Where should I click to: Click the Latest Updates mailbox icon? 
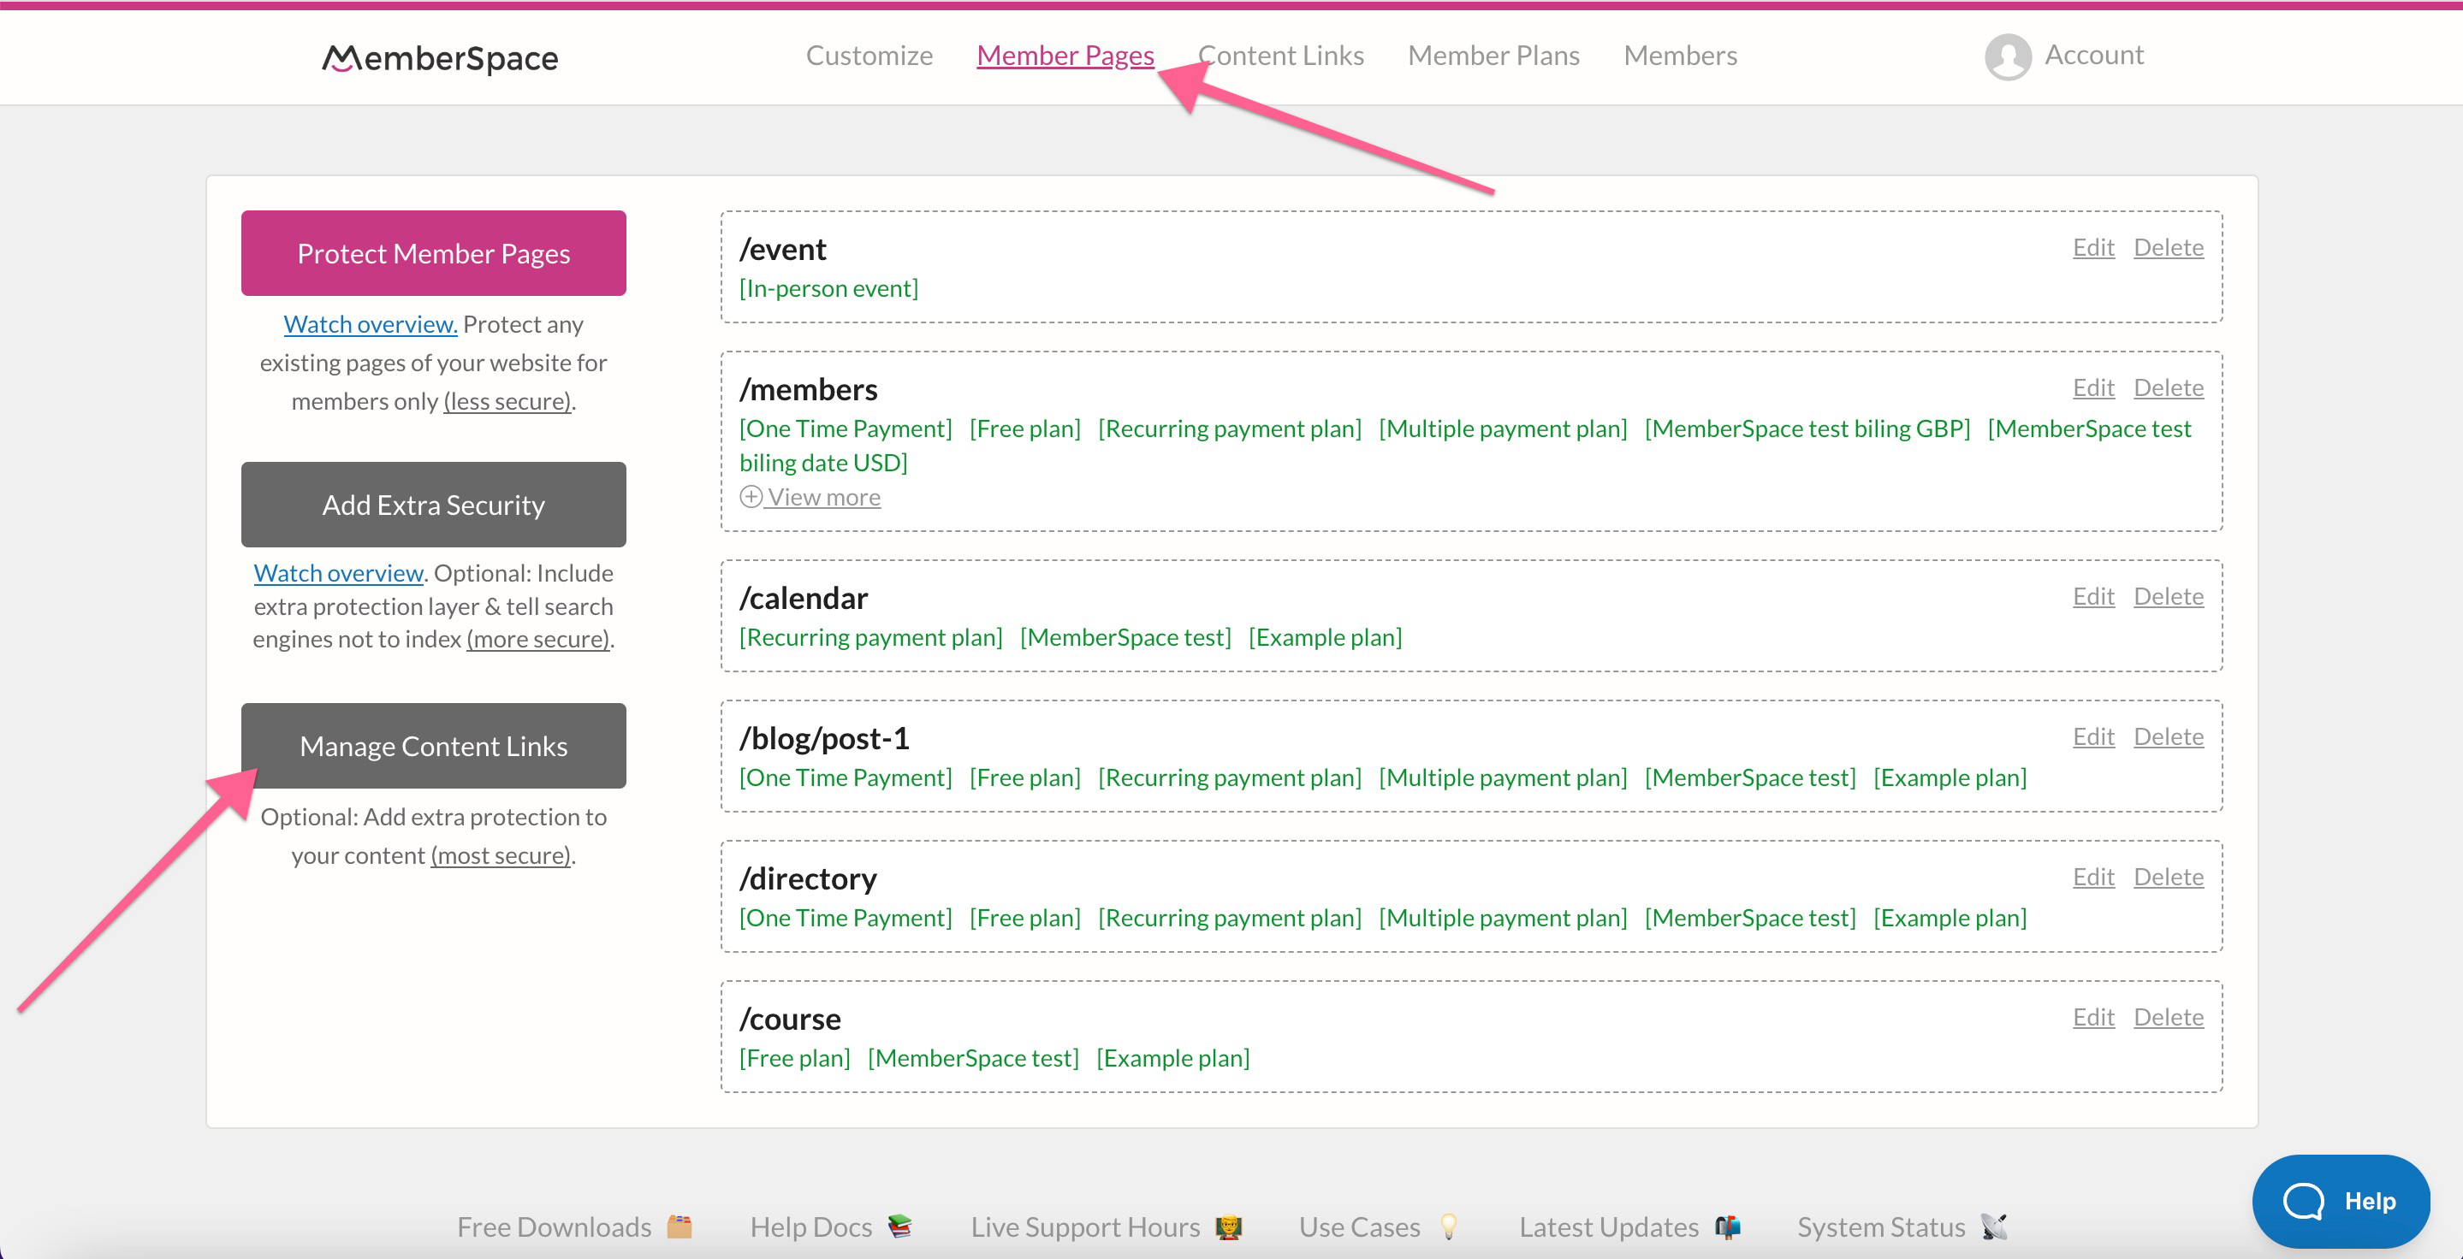click(1728, 1226)
